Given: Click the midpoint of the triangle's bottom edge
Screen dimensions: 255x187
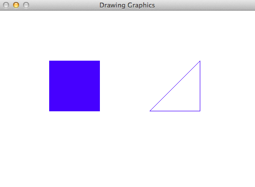Looking at the screenshot, I should click(175, 111).
